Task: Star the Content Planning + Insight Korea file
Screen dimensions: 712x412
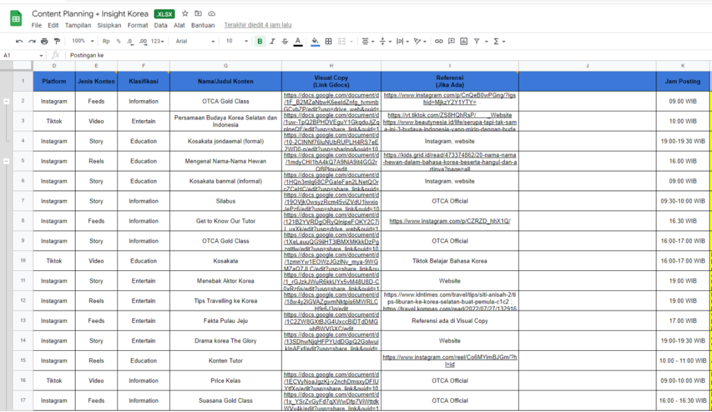Action: coord(185,14)
